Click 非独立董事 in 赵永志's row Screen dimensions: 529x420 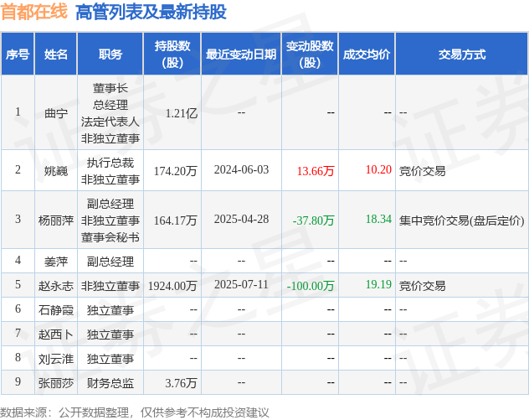tap(110, 286)
